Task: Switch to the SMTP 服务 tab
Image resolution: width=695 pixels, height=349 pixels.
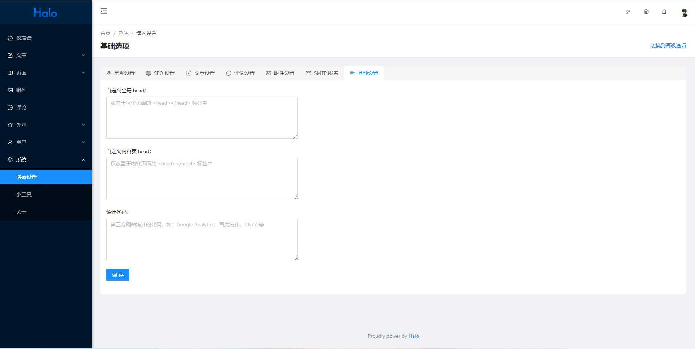Action: coord(322,73)
